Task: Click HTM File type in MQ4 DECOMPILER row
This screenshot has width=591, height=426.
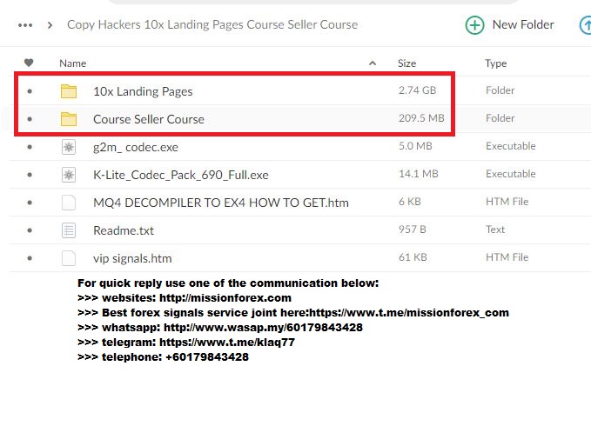Action: pyautogui.click(x=507, y=202)
